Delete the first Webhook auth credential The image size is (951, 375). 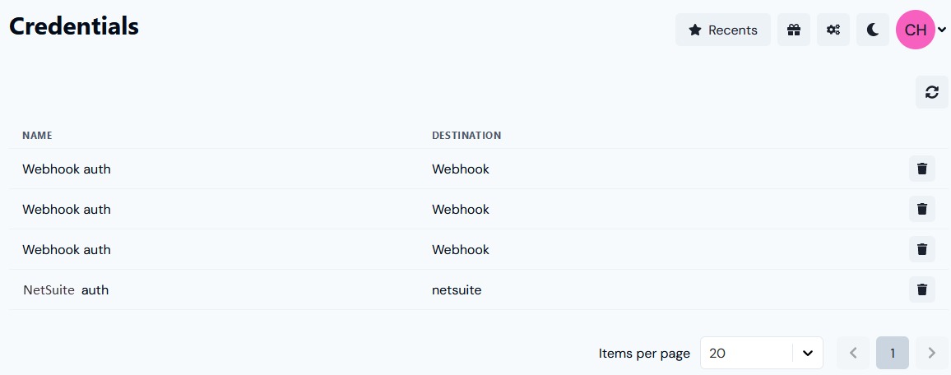tap(921, 169)
